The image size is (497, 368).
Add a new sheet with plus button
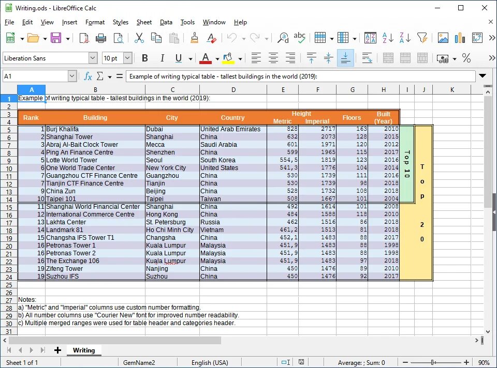(x=57, y=350)
